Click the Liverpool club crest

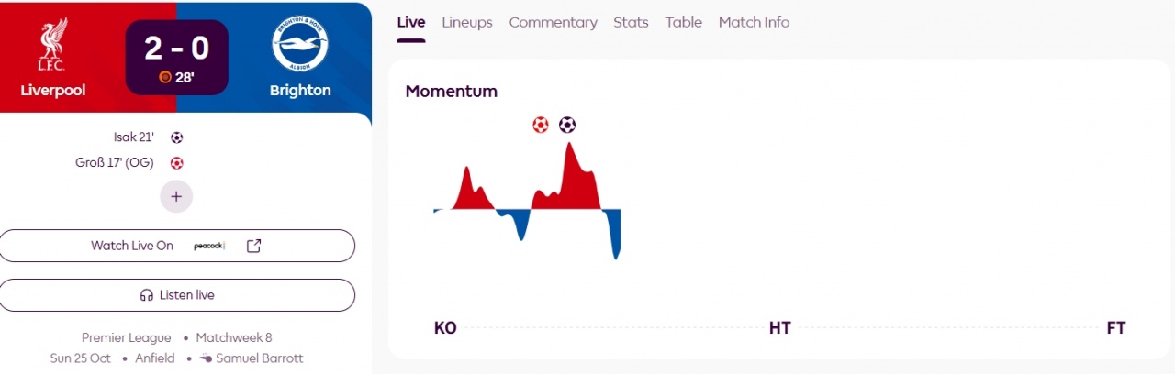[x=52, y=46]
